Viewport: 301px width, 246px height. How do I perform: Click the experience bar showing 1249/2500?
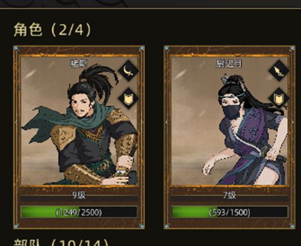[x=79, y=212]
